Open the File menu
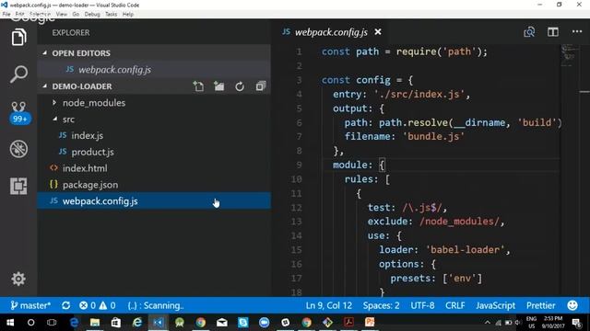590x331 pixels. (6, 14)
